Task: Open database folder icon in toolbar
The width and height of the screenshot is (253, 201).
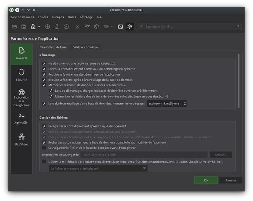Action: [x=14, y=27]
